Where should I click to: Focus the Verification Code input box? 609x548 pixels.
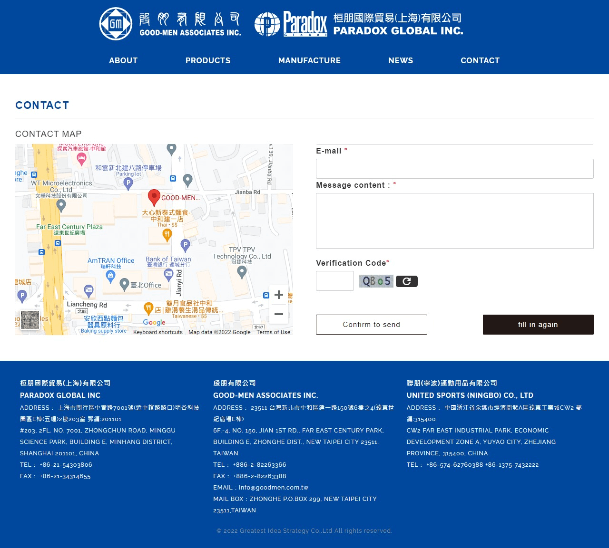(x=335, y=281)
